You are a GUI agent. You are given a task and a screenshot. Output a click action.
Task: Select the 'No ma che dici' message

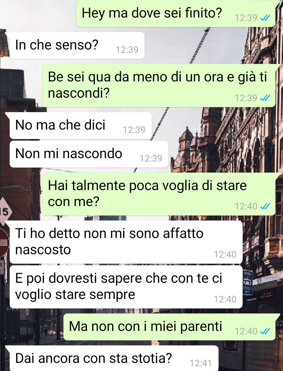(81, 125)
